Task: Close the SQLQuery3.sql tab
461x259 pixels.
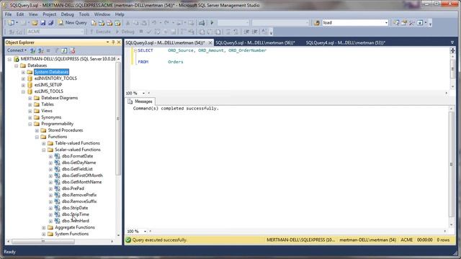Action: (210, 42)
